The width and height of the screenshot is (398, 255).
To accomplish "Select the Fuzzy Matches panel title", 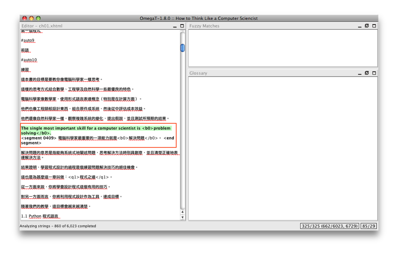I will click(204, 26).
